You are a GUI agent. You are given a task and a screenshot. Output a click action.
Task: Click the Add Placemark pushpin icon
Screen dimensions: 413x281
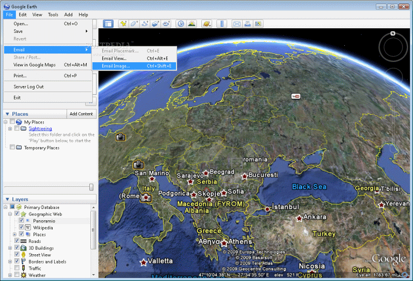pos(123,24)
